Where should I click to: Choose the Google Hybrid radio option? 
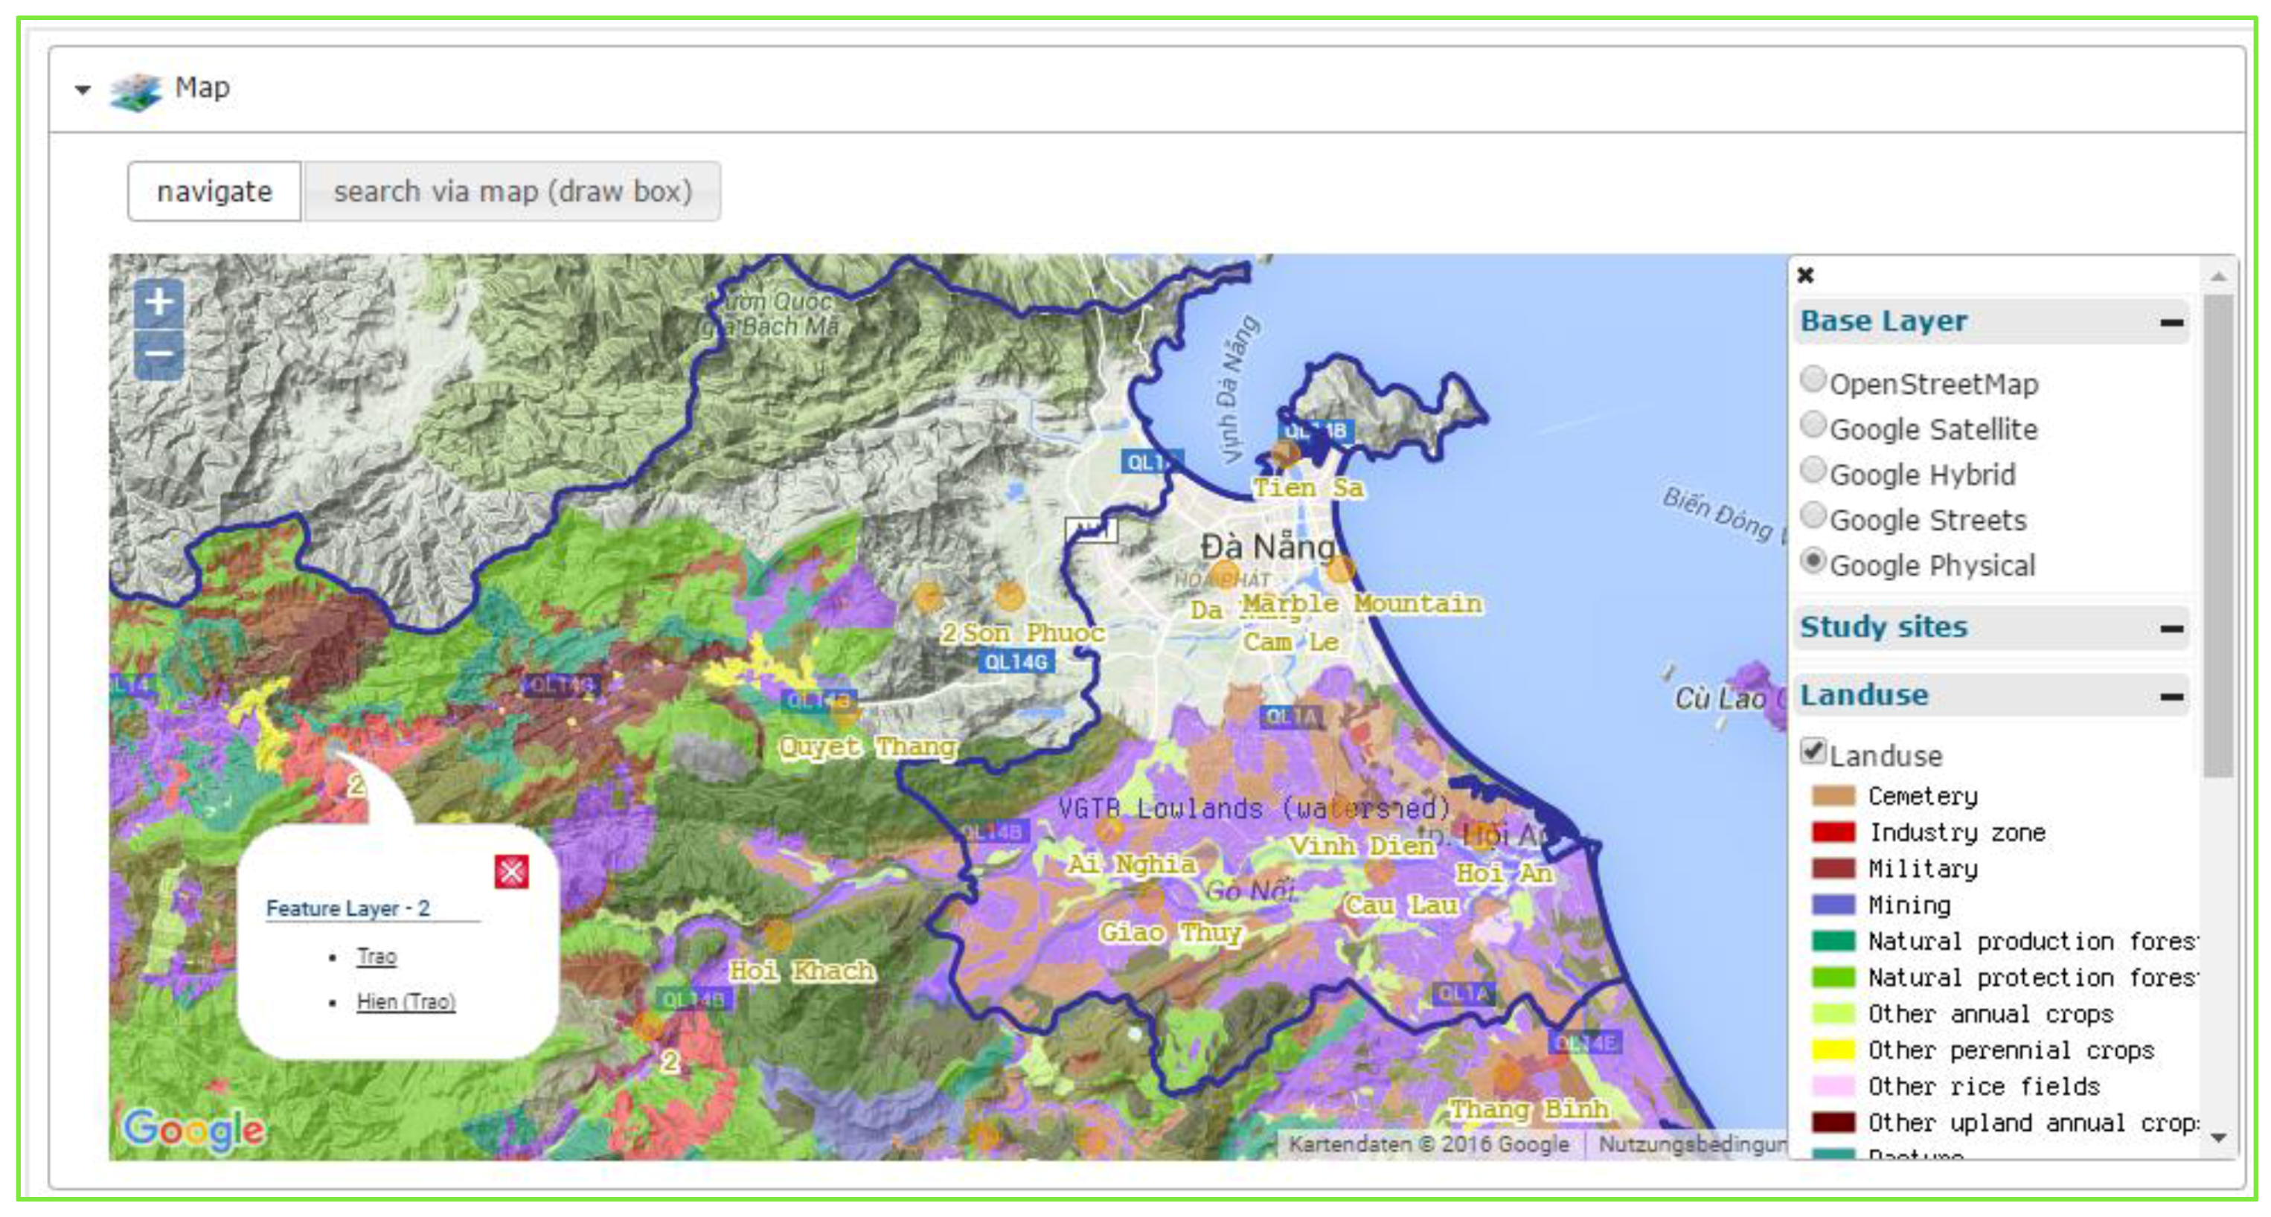pyautogui.click(x=1813, y=471)
